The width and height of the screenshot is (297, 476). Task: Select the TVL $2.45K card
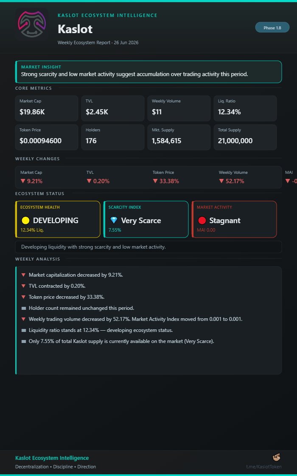tap(113, 108)
